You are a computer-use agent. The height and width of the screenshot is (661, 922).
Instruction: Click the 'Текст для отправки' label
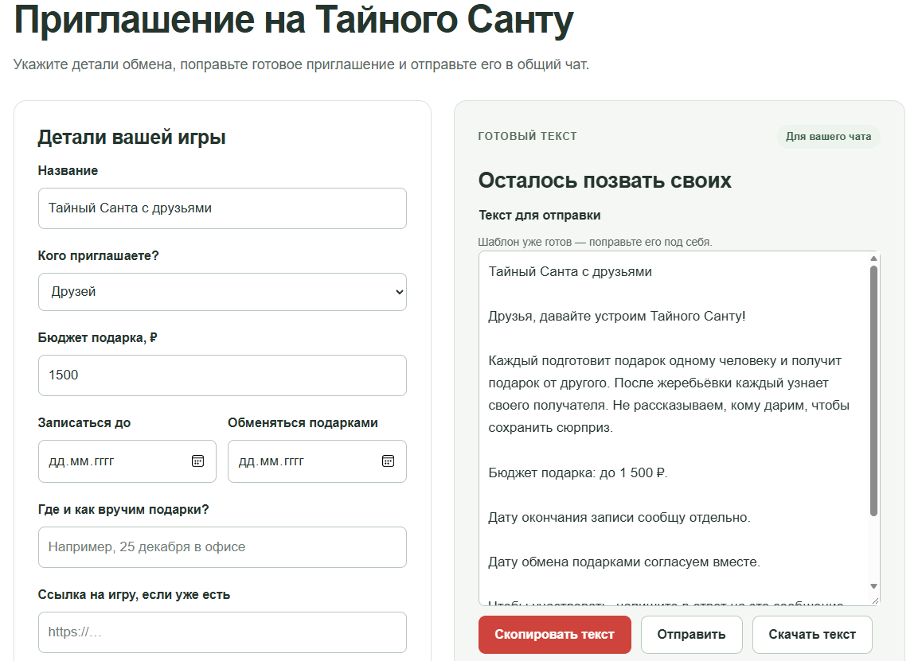tap(540, 215)
